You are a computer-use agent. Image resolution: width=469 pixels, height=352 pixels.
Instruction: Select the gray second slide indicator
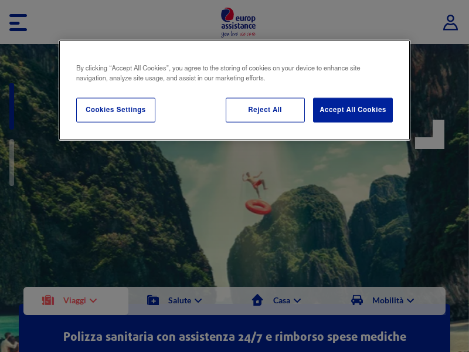(x=12, y=163)
